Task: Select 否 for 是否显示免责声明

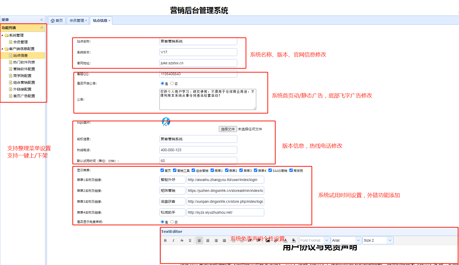Action: tap(172, 222)
